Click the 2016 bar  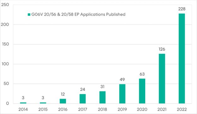63,101
